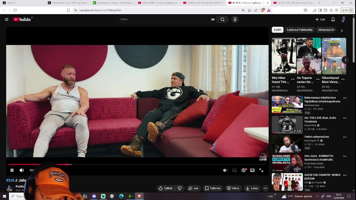Click the red progress scrubber handle
This screenshot has width=356, height=200.
(67, 165)
